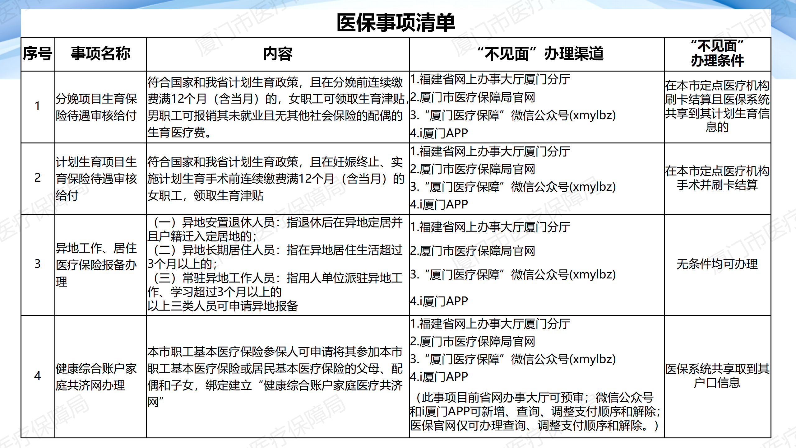
Task: Click 分娩项目生育保险待遇审核给付 item name
Action: (x=96, y=107)
